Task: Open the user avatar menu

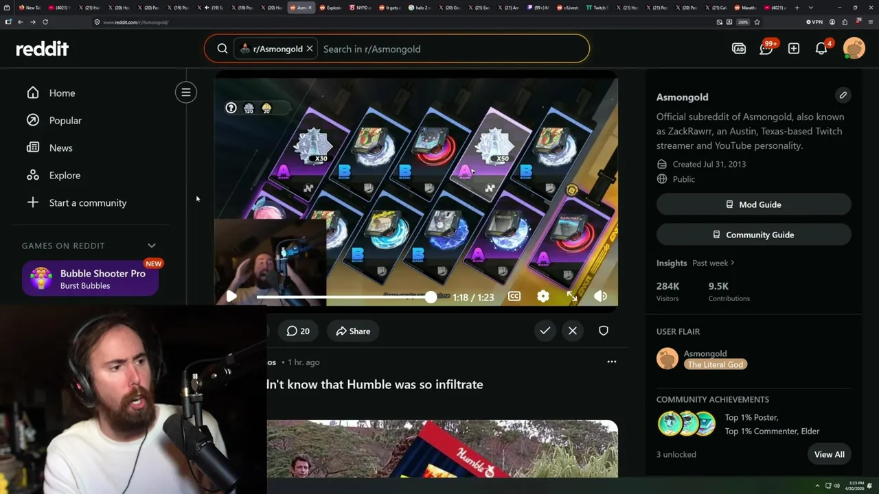Action: tap(854, 48)
